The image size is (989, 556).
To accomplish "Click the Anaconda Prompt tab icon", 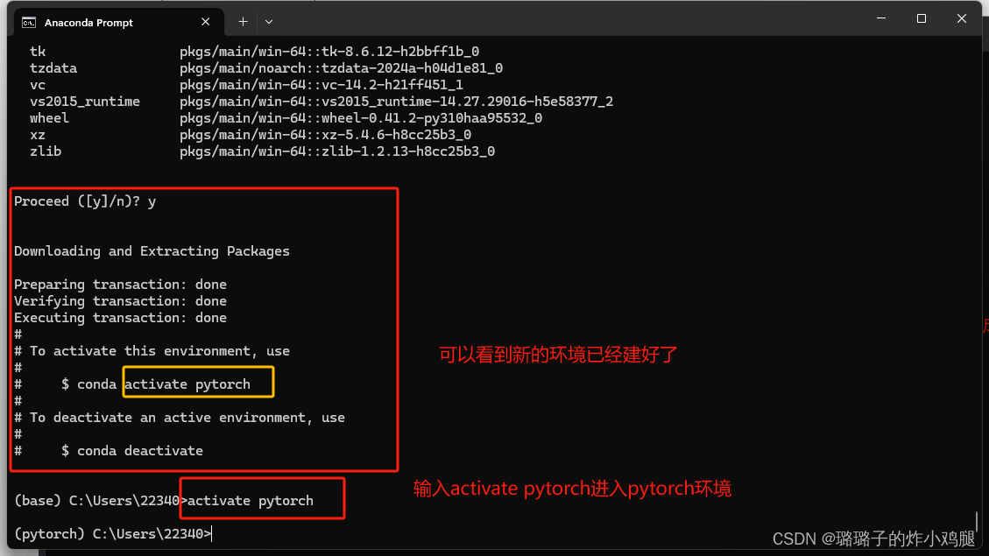I will point(29,23).
